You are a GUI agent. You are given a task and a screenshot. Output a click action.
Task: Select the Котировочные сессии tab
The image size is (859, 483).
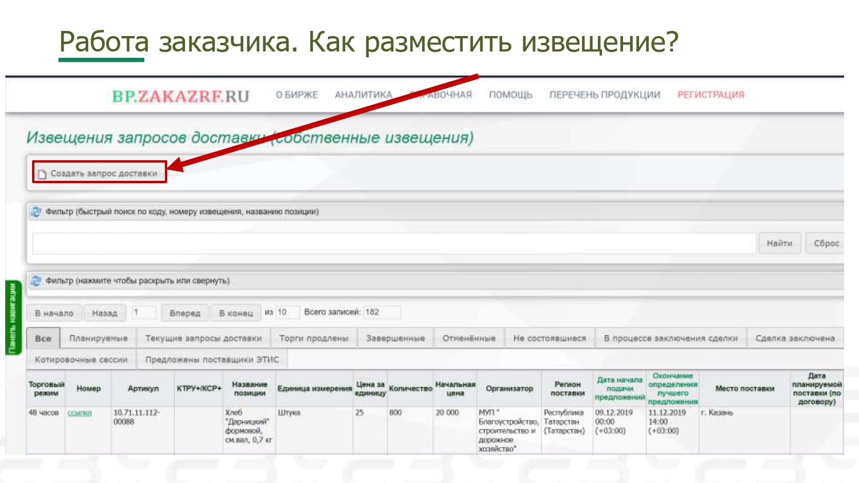pyautogui.click(x=81, y=359)
